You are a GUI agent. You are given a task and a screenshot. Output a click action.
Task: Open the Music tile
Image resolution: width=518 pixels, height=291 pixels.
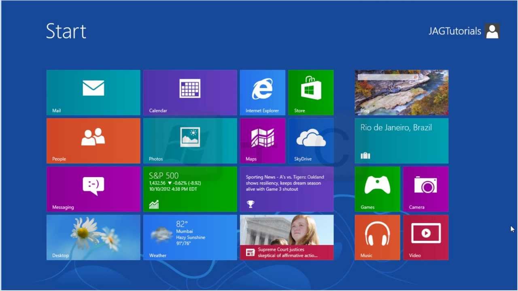click(x=378, y=237)
